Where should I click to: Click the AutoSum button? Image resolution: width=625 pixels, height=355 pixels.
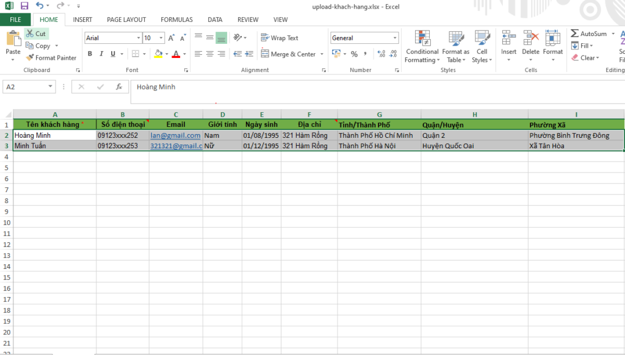(x=588, y=34)
